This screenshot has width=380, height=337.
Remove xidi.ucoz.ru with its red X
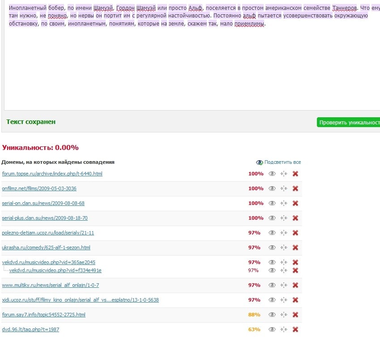click(x=295, y=300)
